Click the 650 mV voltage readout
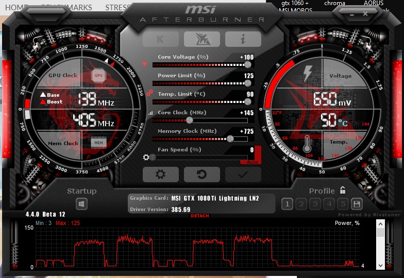 (x=332, y=99)
